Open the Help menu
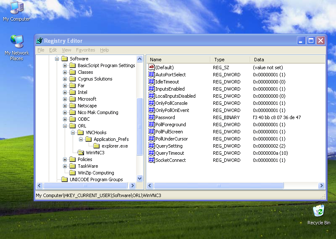The width and height of the screenshot is (336, 239). coord(104,50)
